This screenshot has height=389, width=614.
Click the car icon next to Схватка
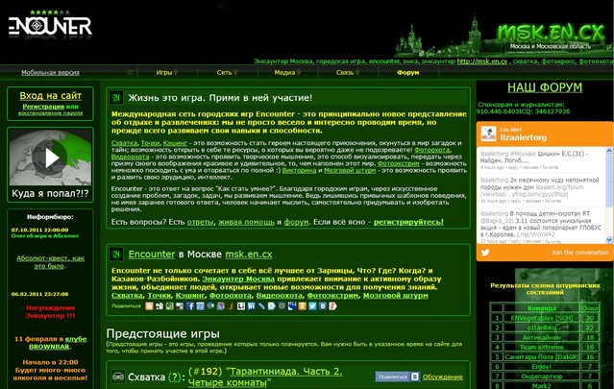(x=117, y=377)
